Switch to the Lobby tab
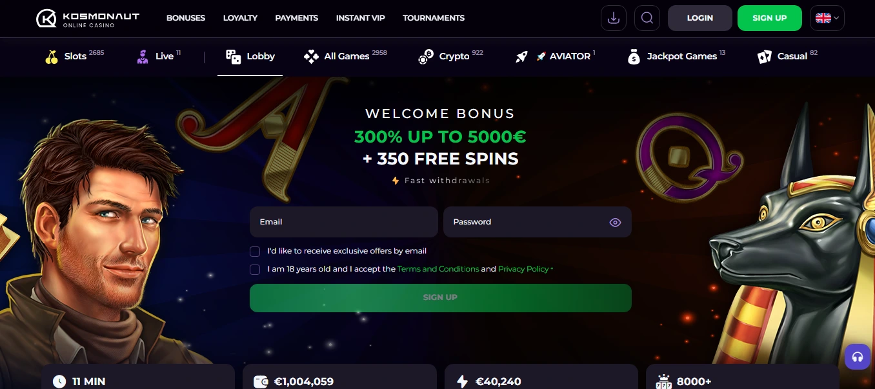875x389 pixels. tap(250, 57)
